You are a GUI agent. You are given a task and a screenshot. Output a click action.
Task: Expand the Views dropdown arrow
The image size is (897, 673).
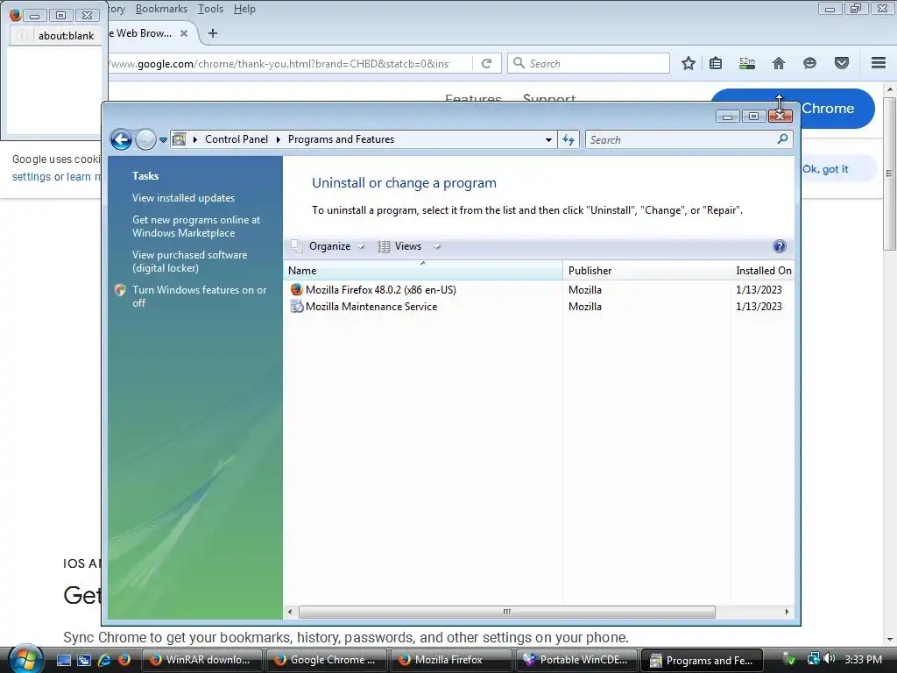click(x=437, y=246)
